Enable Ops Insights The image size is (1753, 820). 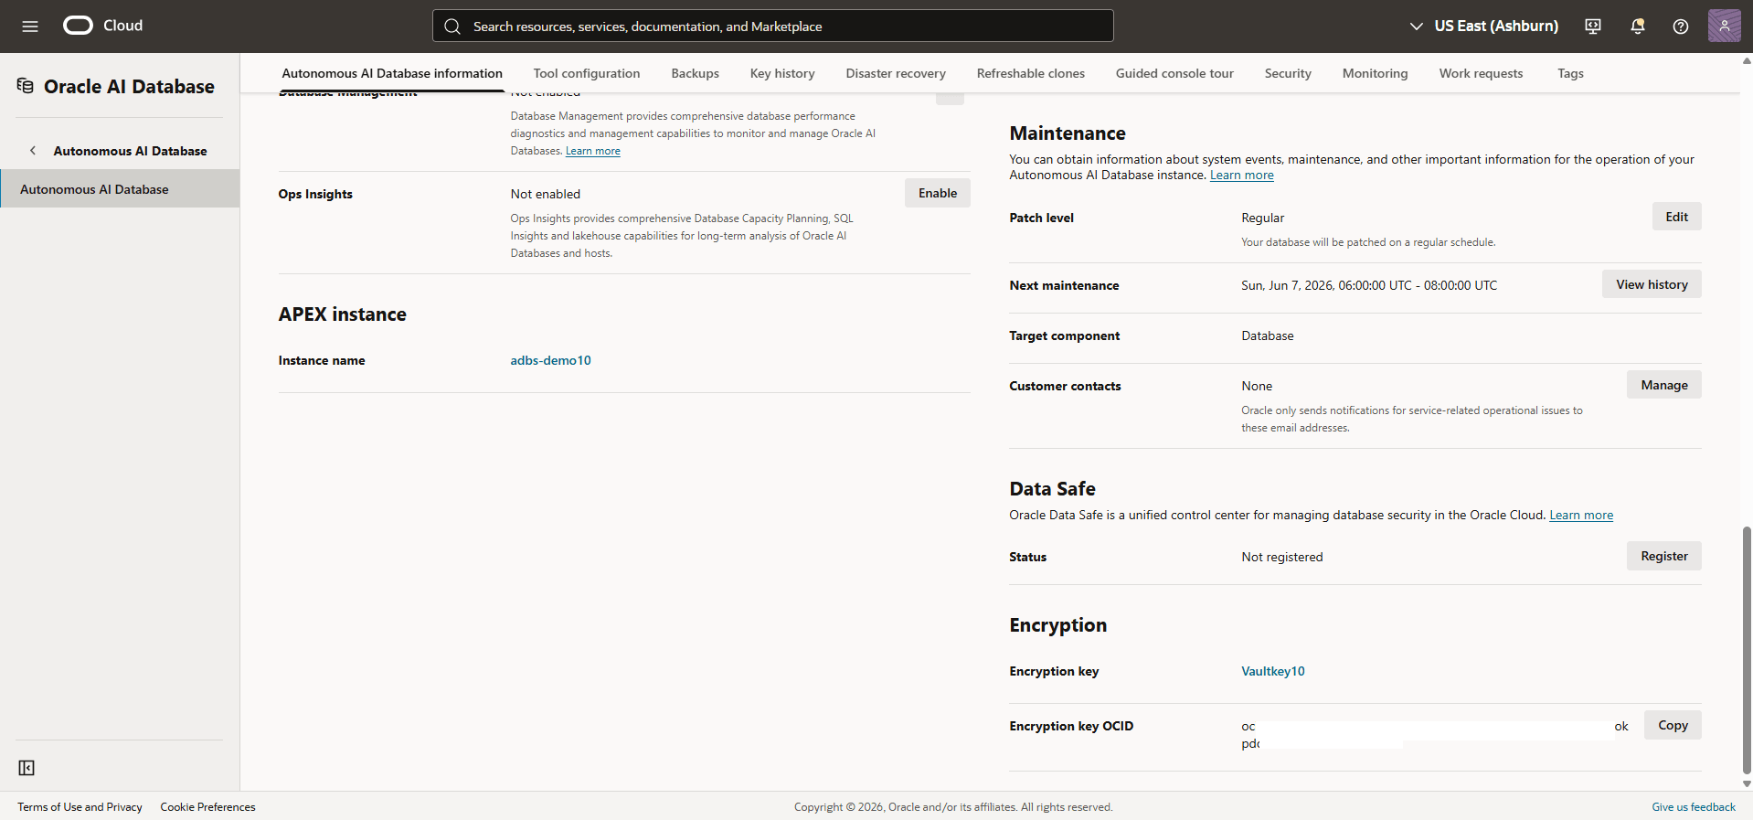(938, 193)
